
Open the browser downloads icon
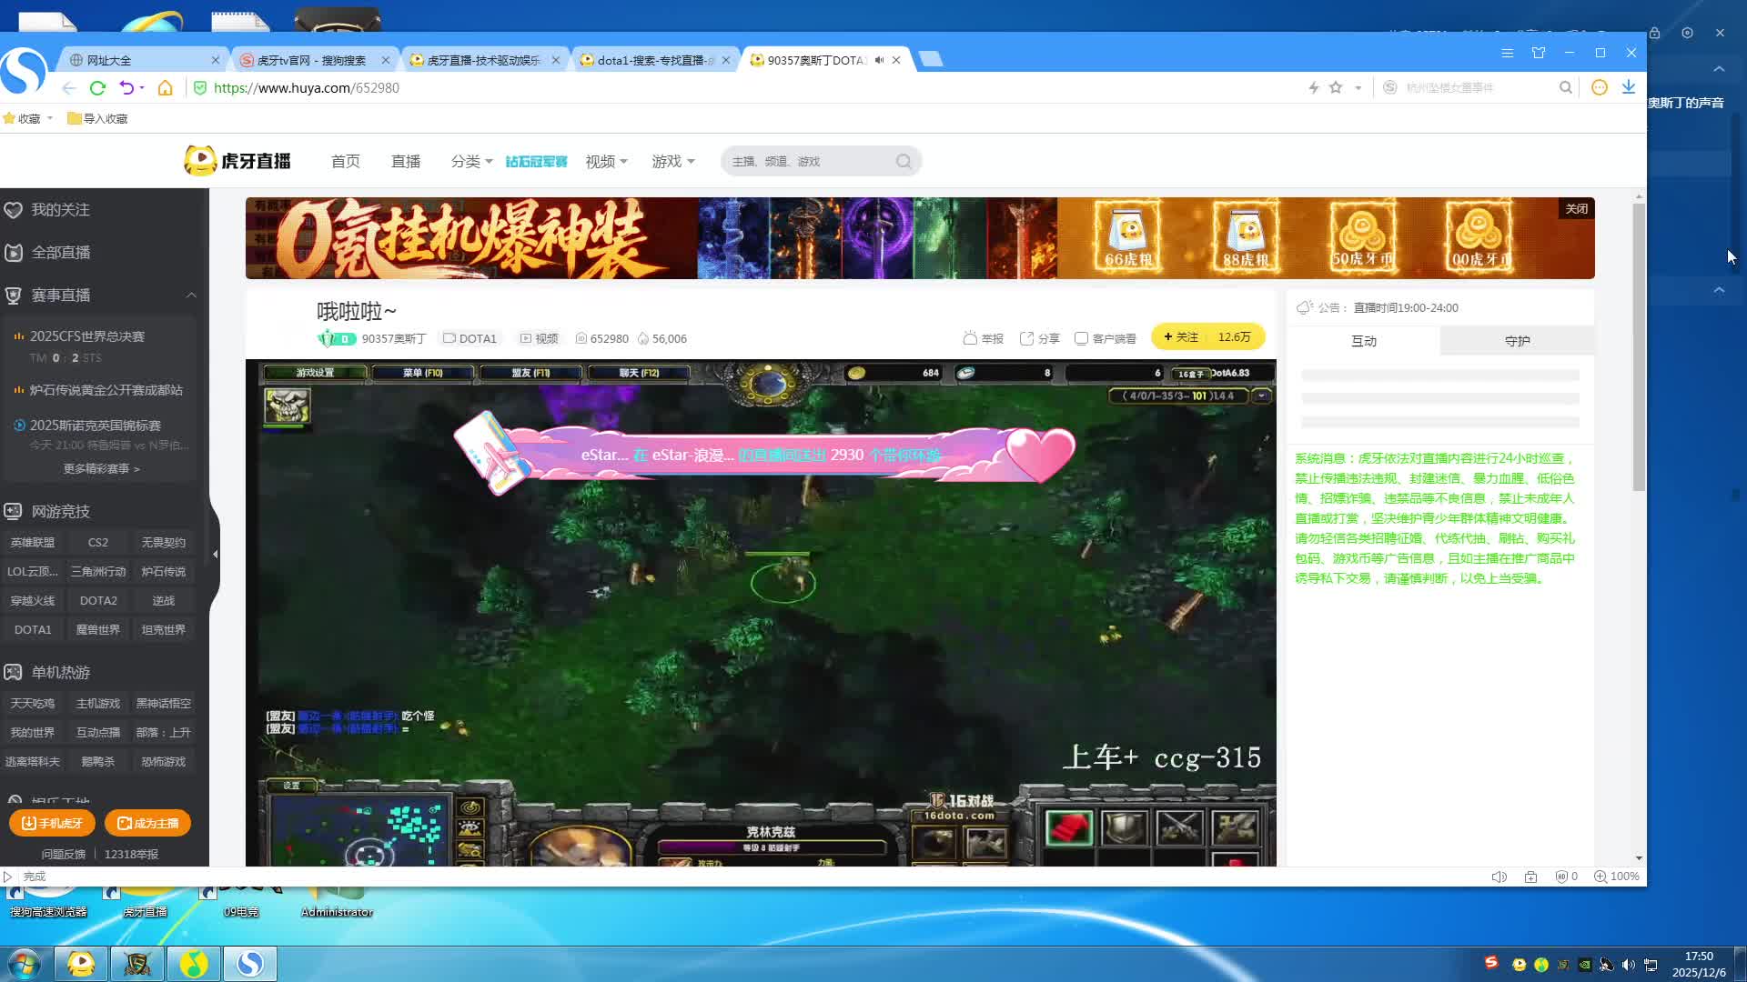coord(1628,87)
